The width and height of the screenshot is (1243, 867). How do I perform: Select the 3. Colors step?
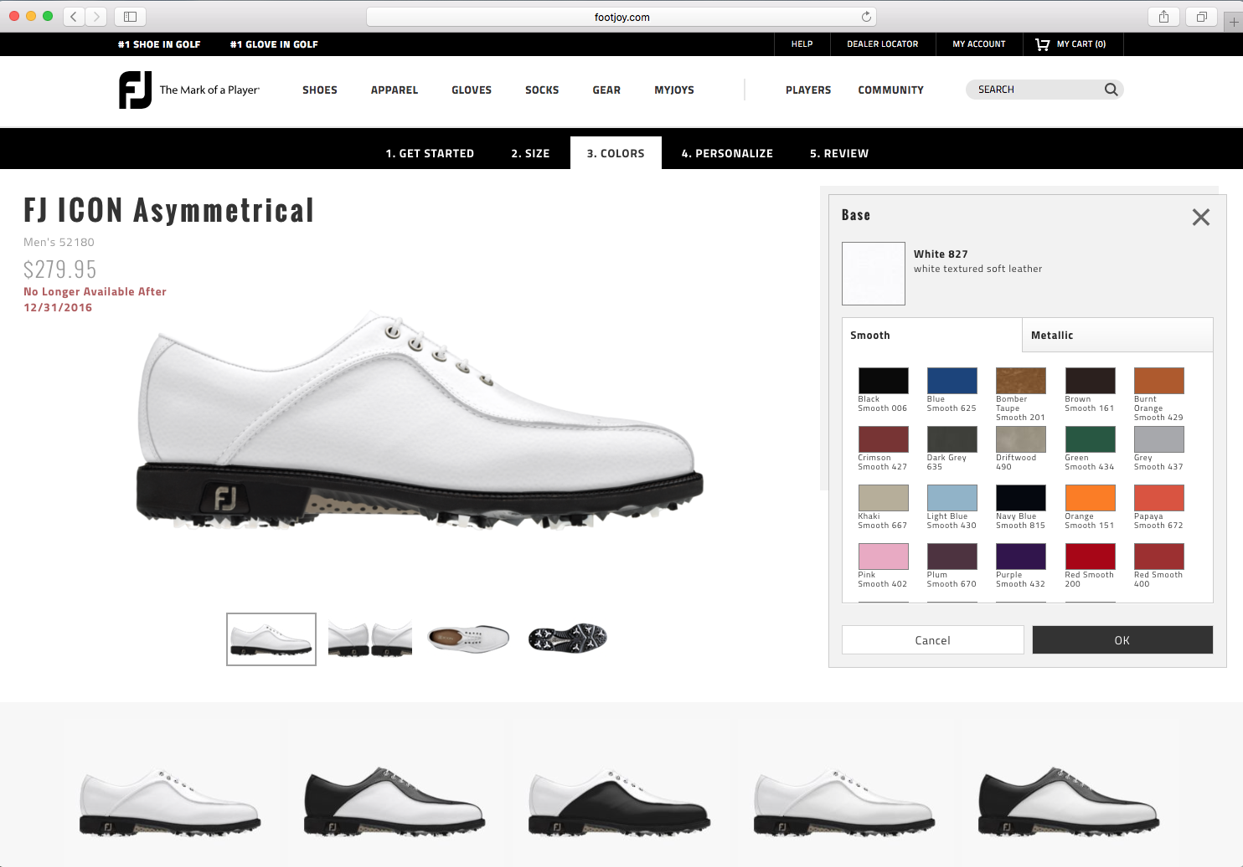(x=616, y=153)
